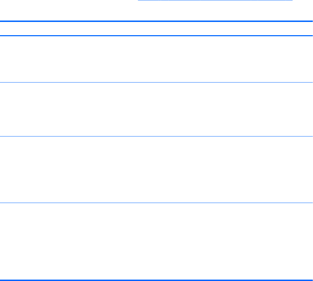
Task: Click the thin divider below second row
Action: pos(156,136)
